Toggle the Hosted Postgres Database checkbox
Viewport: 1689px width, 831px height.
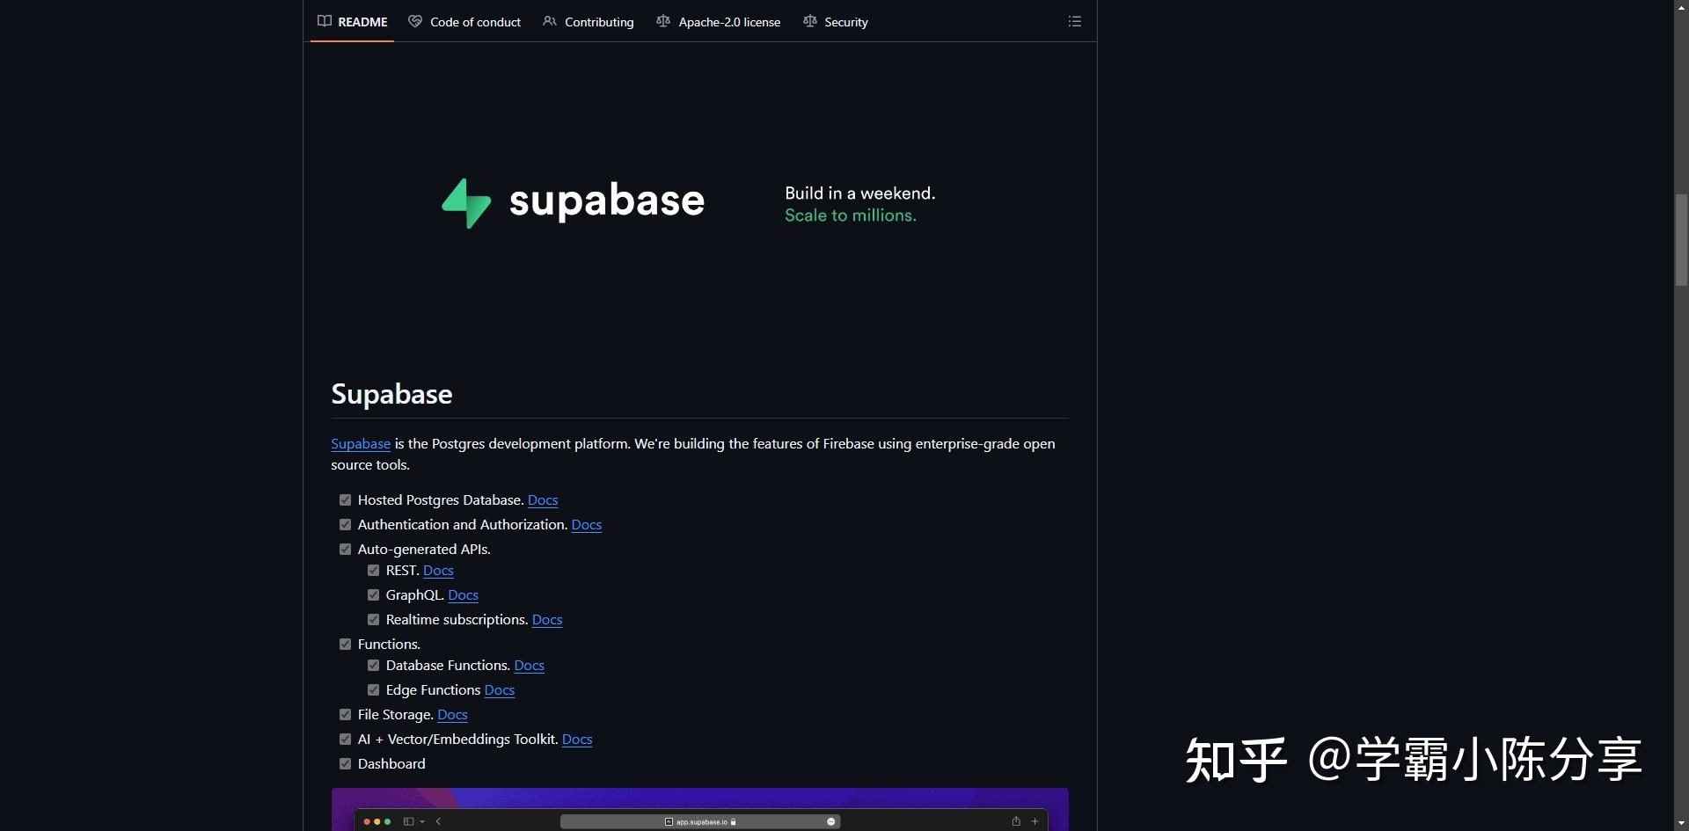pyautogui.click(x=345, y=499)
